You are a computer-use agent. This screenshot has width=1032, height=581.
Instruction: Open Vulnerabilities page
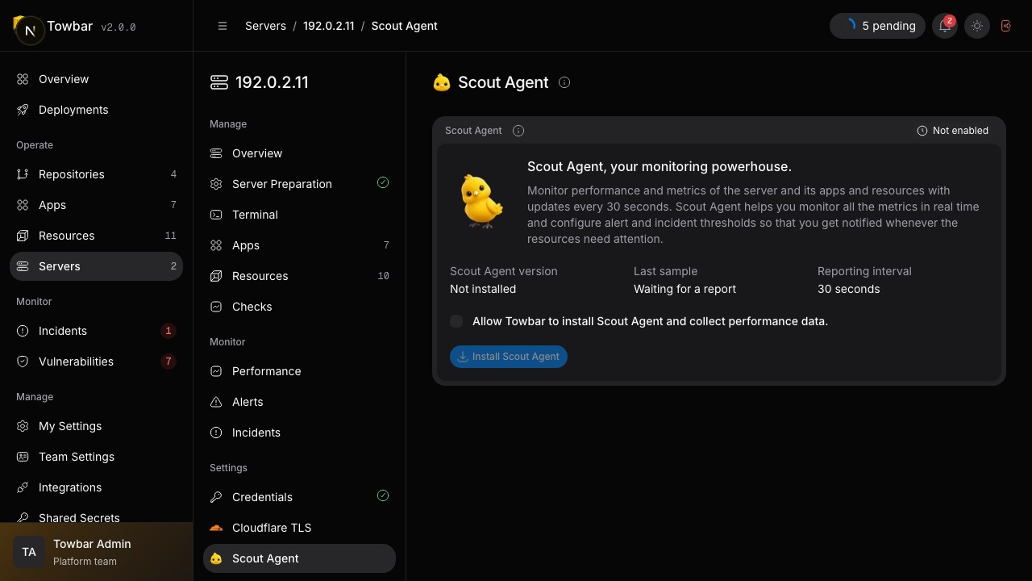click(x=96, y=362)
